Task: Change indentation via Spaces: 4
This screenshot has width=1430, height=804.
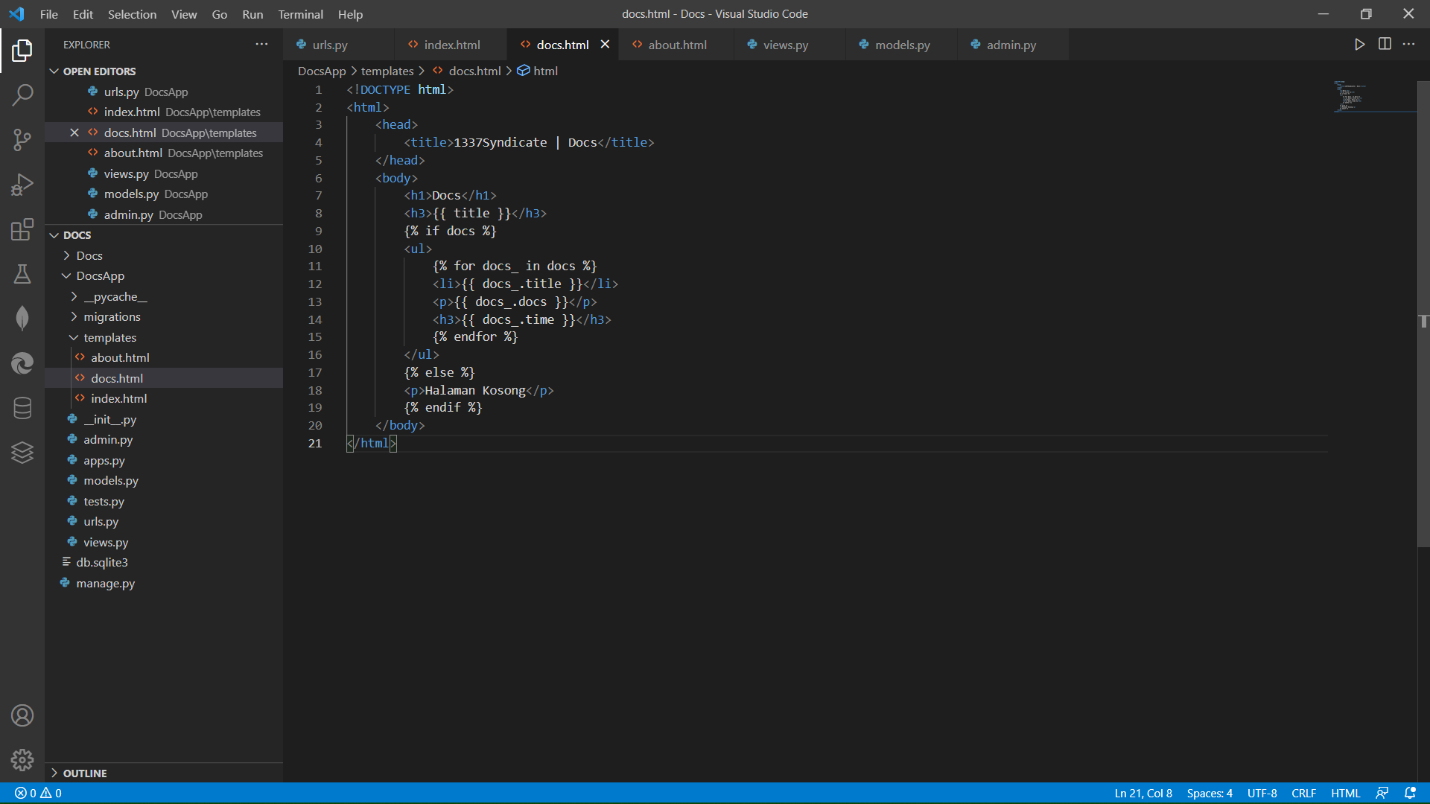Action: [x=1209, y=794]
